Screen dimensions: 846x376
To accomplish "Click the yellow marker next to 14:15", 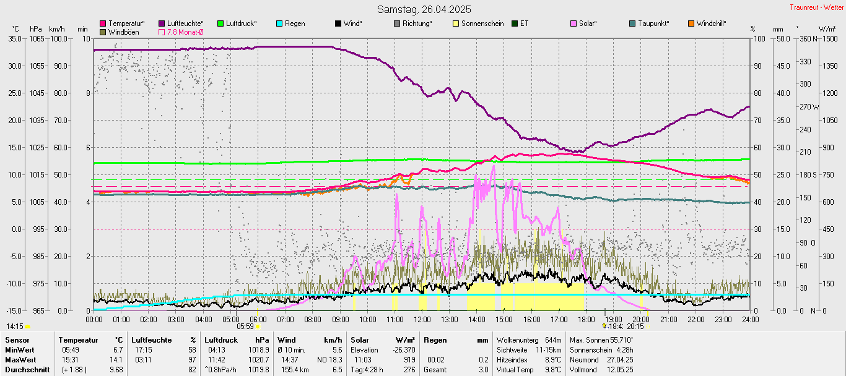I will (x=27, y=326).
